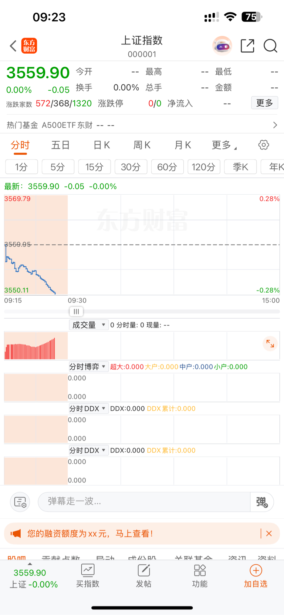
Task: Open chart settings hexagon gear icon
Action: pos(264,145)
